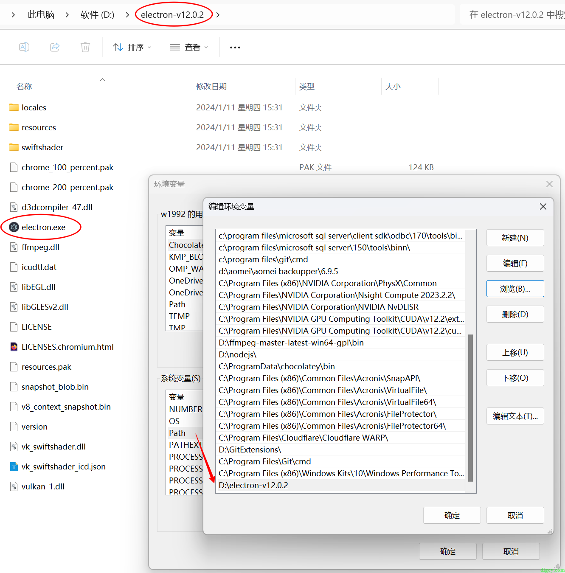Select vk_swiftshader.dll file icon

point(14,447)
